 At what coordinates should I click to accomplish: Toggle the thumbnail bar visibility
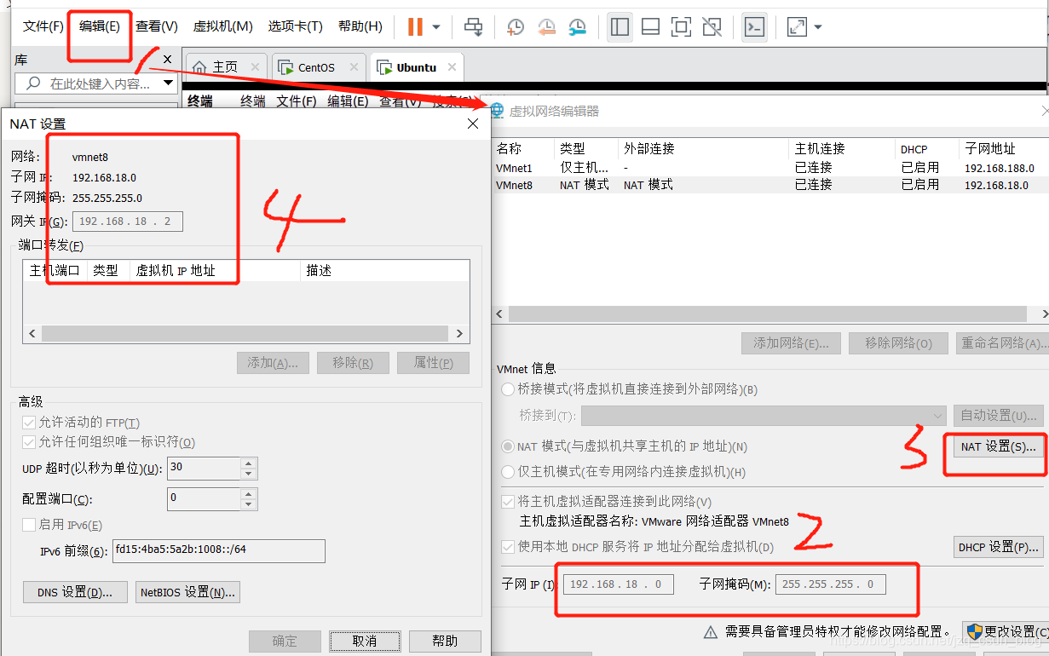tap(648, 26)
